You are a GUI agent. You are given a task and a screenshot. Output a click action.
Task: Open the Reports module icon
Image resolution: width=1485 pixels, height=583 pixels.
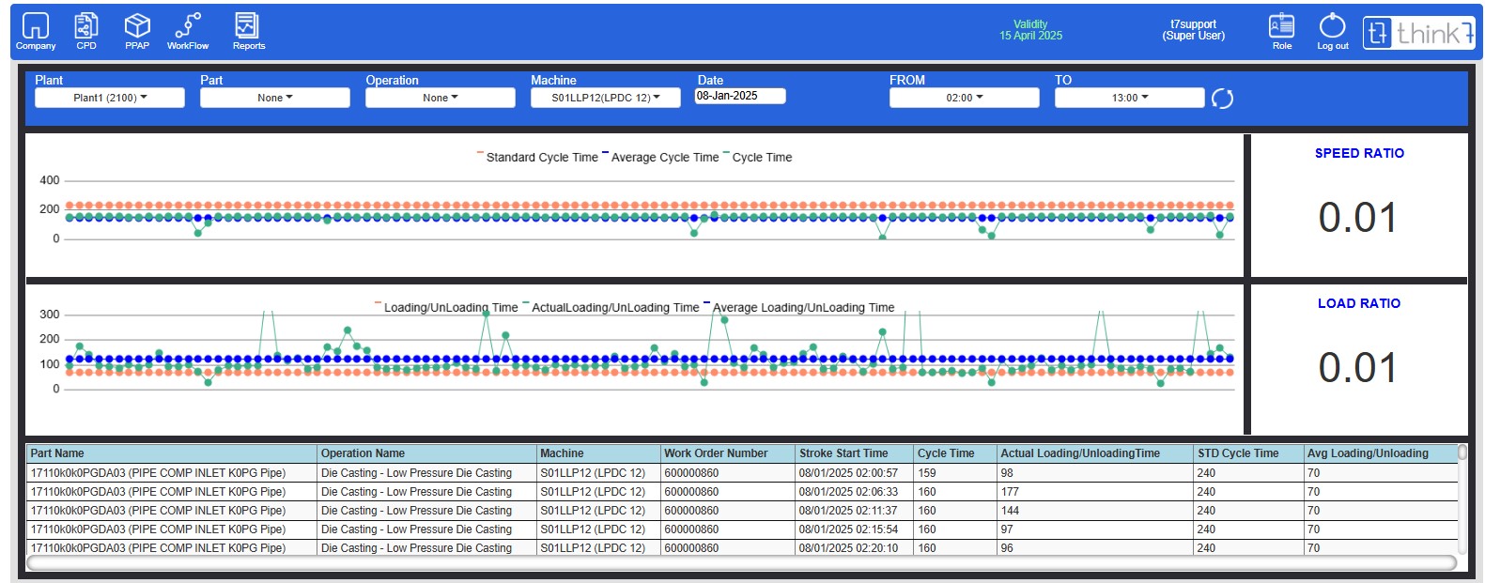click(x=248, y=31)
